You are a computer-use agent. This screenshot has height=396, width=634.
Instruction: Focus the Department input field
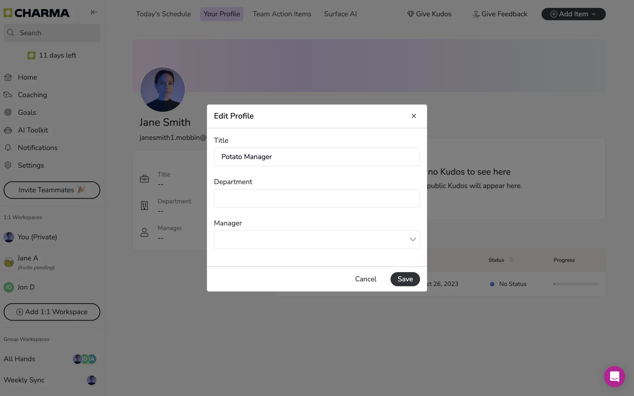tap(317, 198)
